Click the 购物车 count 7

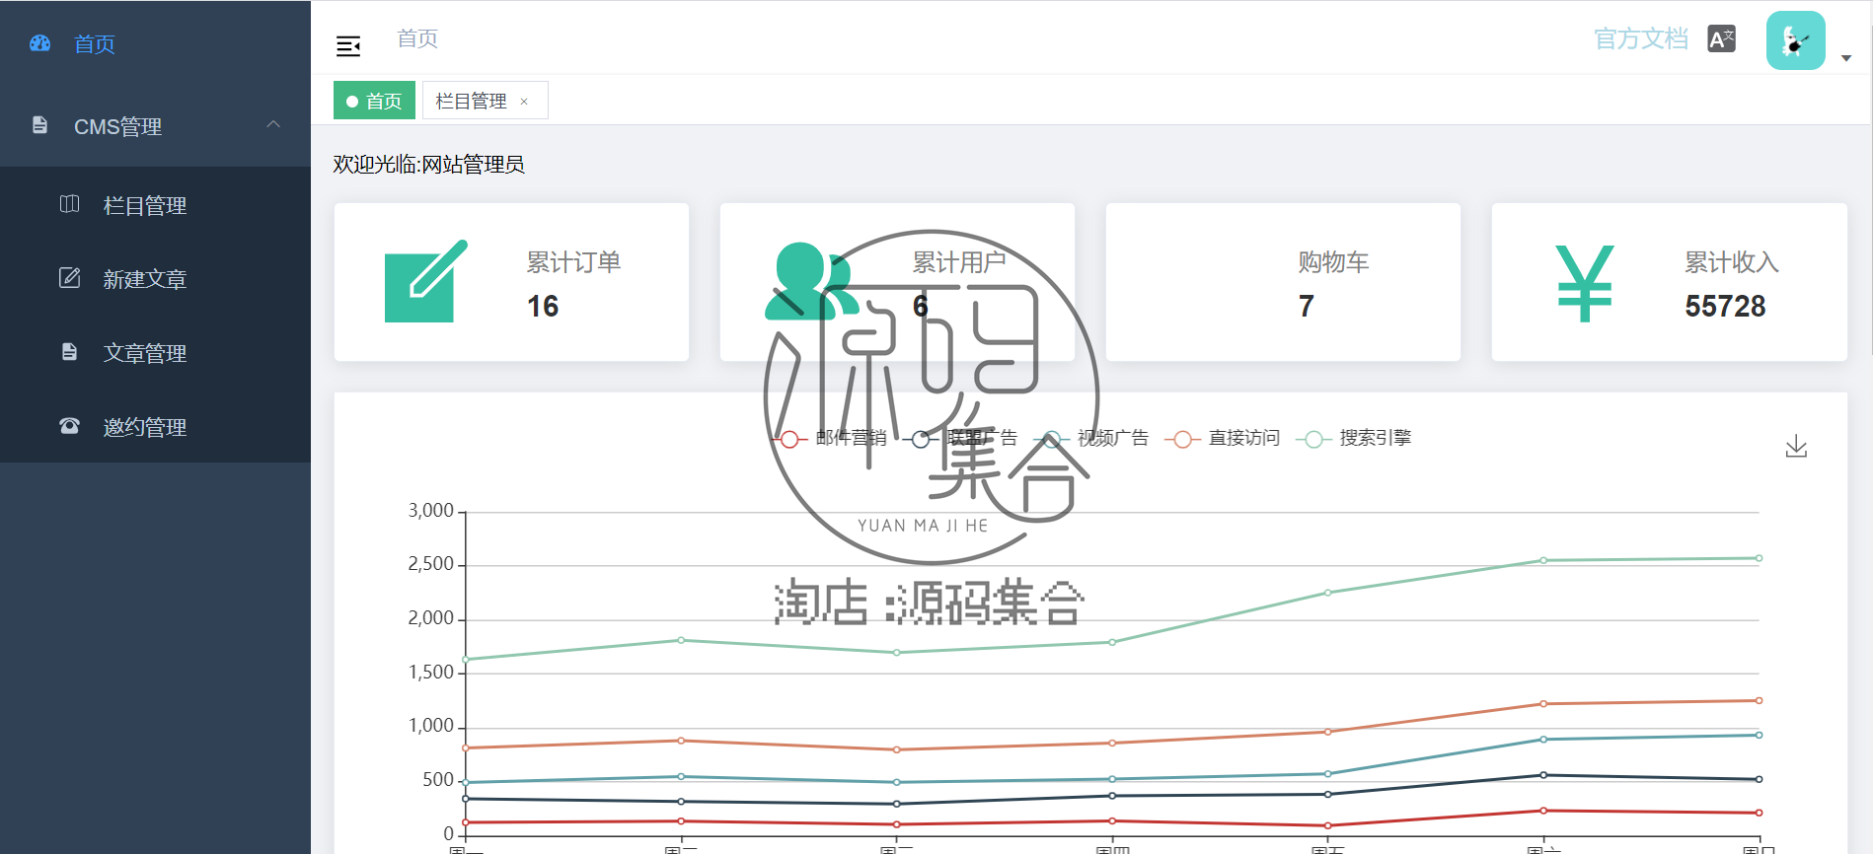[x=1307, y=307]
